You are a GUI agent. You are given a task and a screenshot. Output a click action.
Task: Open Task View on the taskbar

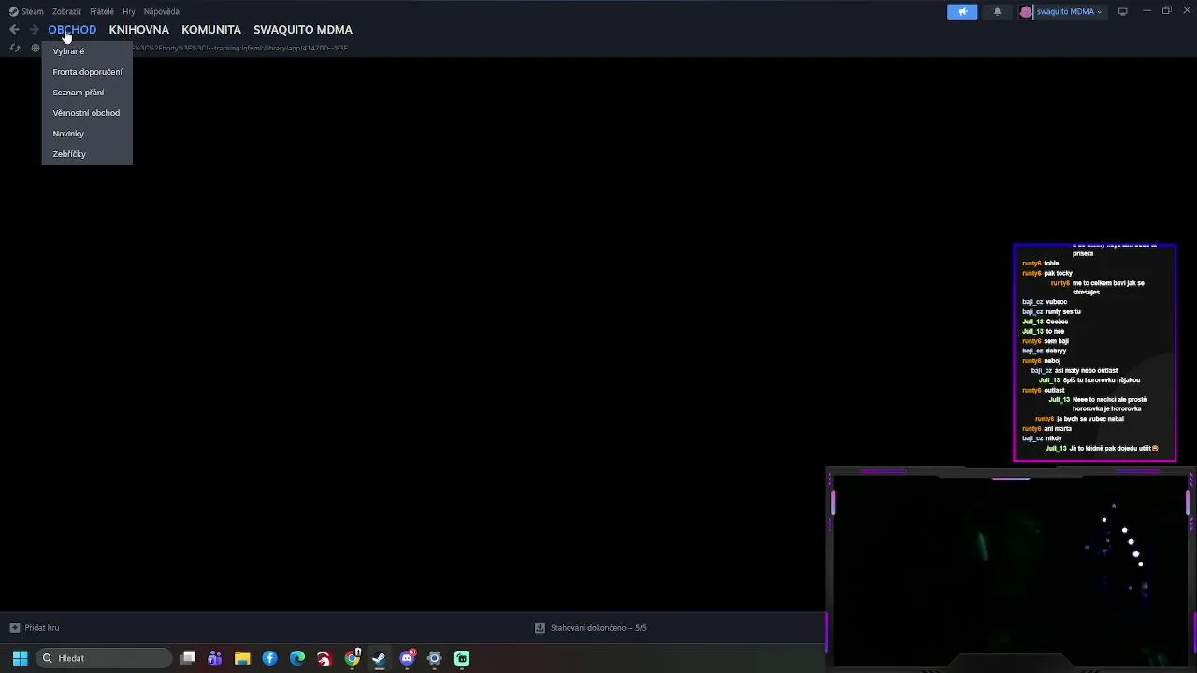coord(188,658)
